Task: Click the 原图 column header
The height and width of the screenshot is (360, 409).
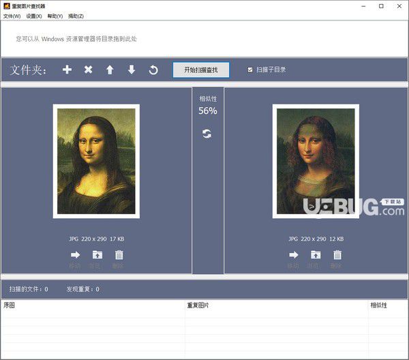Action: (x=9, y=305)
